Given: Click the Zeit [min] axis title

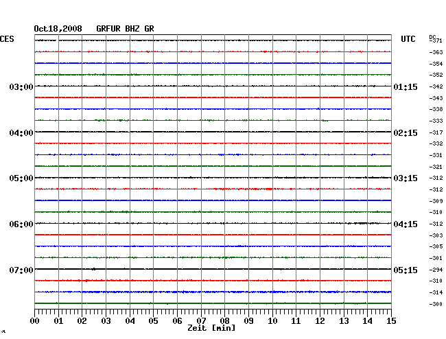Looking at the screenshot, I should [x=211, y=328].
